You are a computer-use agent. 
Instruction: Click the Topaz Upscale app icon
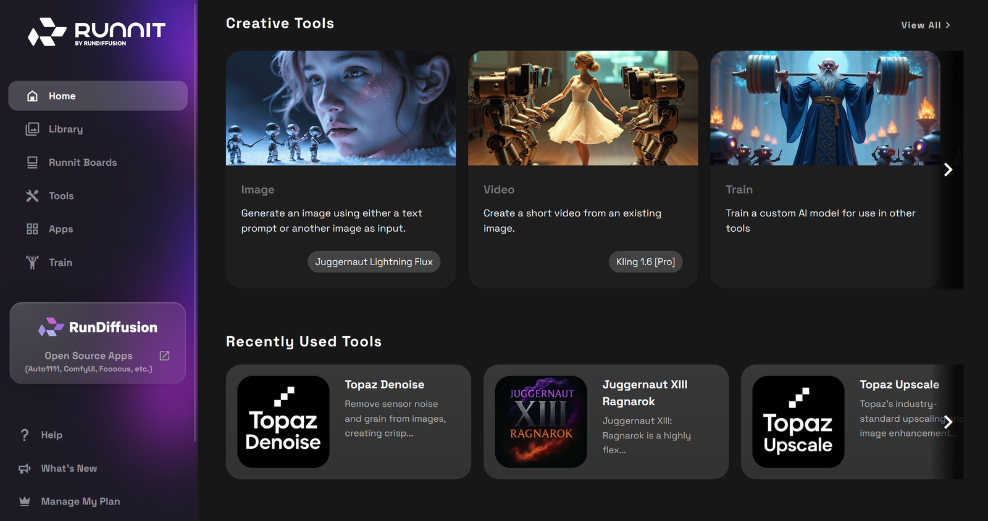point(798,422)
